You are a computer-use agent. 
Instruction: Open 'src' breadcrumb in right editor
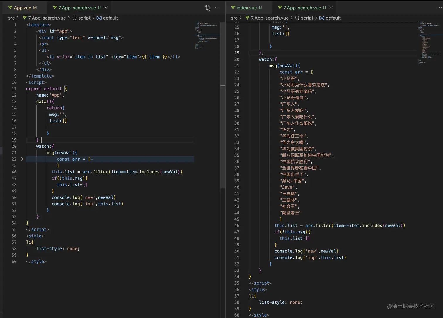point(234,18)
